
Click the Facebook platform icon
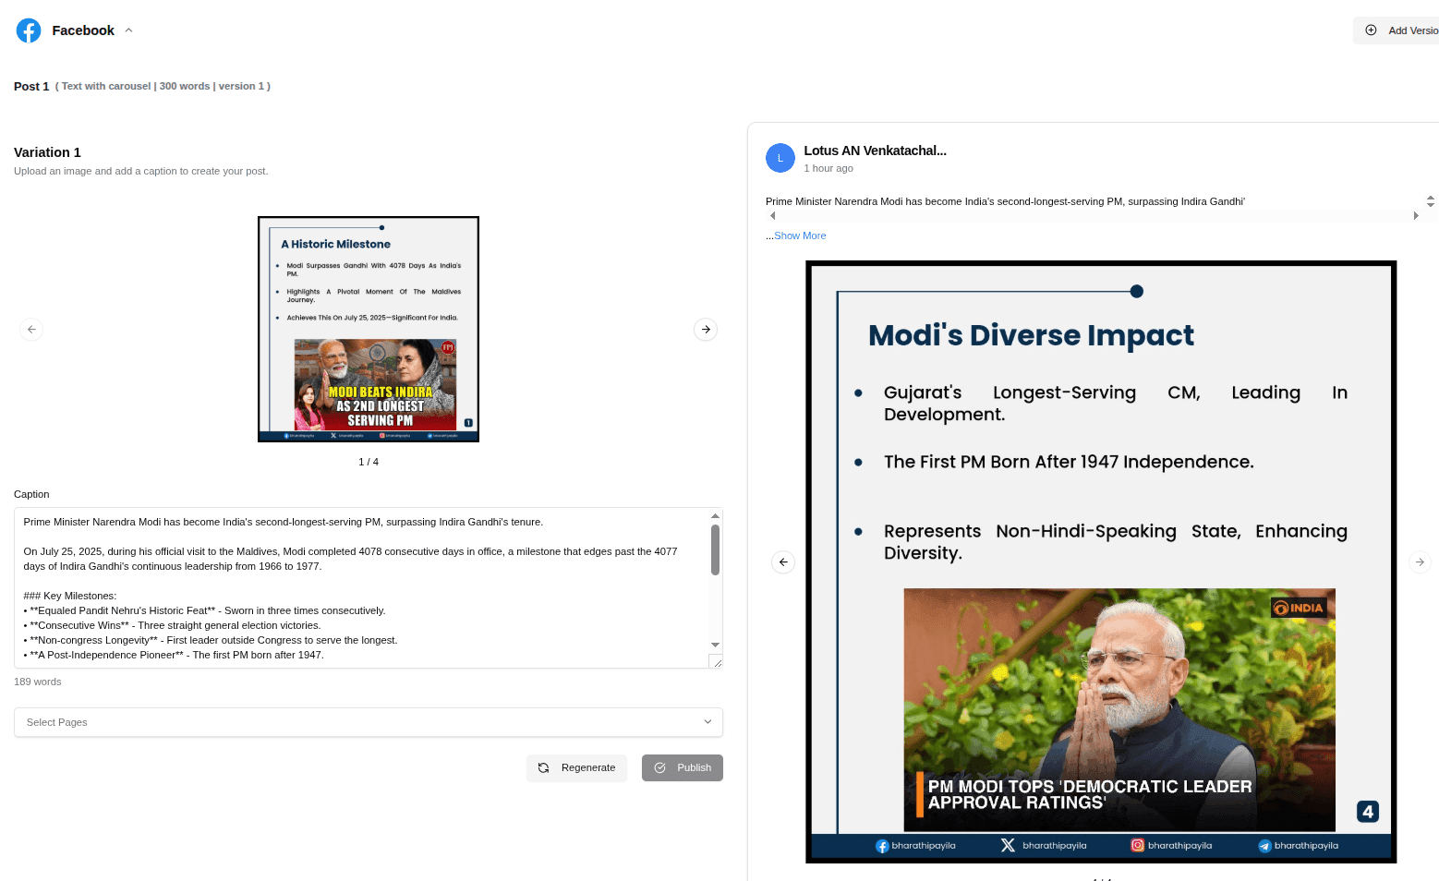pyautogui.click(x=29, y=30)
